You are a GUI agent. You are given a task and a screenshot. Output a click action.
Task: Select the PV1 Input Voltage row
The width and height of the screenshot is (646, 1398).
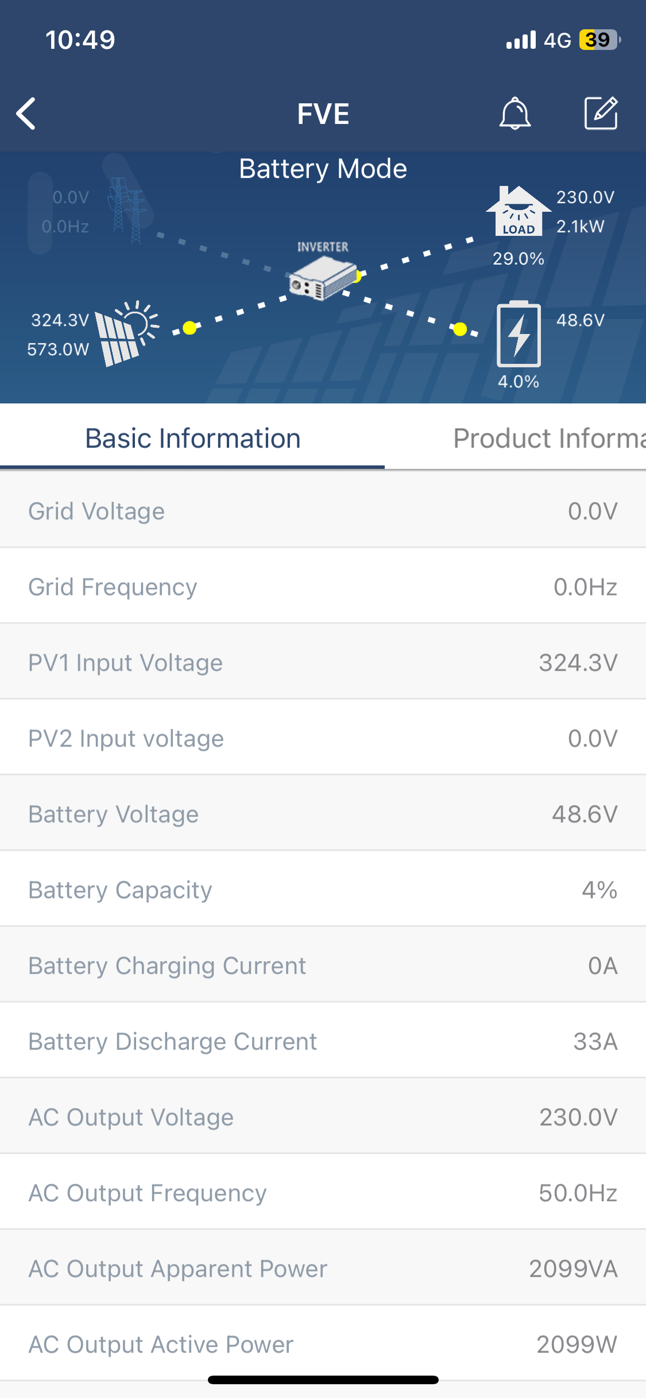[323, 662]
